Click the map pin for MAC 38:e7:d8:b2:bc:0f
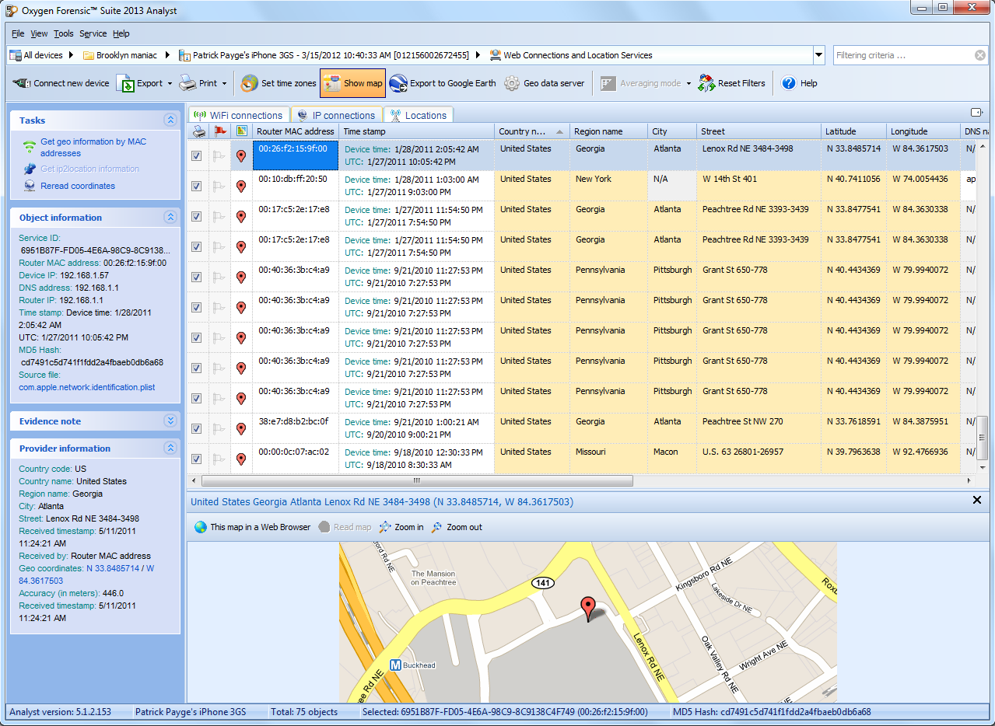This screenshot has height=726, width=995. (x=241, y=428)
